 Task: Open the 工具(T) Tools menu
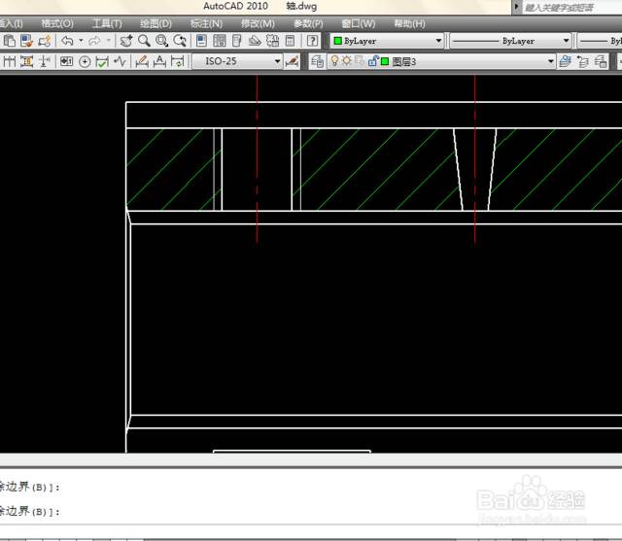coord(107,23)
